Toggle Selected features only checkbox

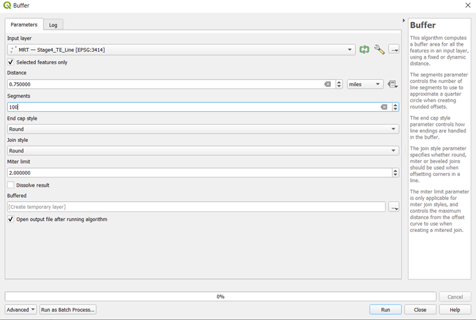click(x=11, y=62)
